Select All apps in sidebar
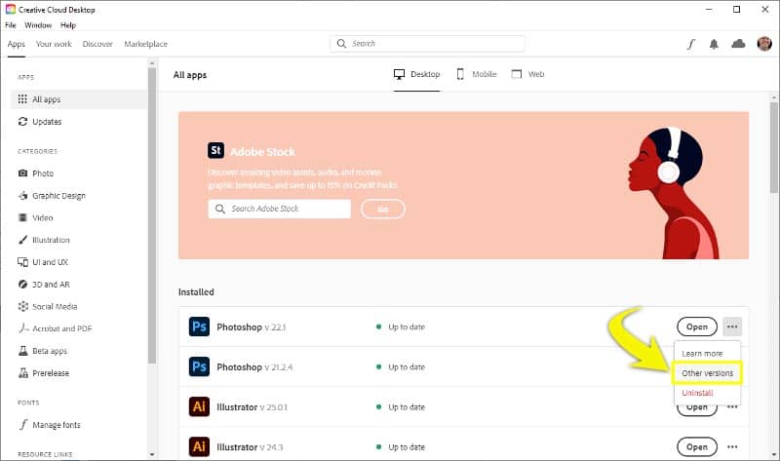This screenshot has height=461, width=780. click(79, 99)
